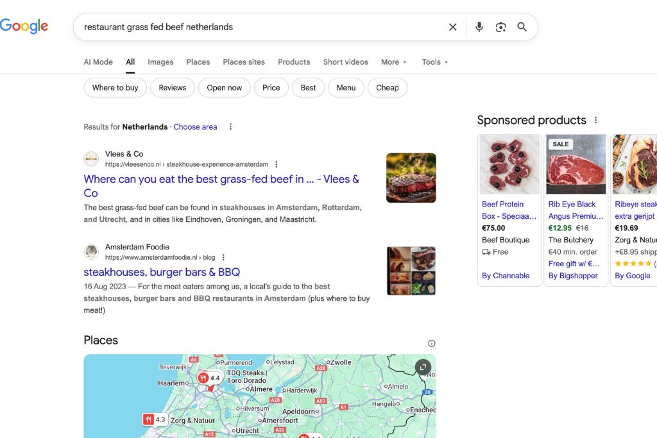Select the Best filter chip
This screenshot has height=438, width=657.
point(309,87)
